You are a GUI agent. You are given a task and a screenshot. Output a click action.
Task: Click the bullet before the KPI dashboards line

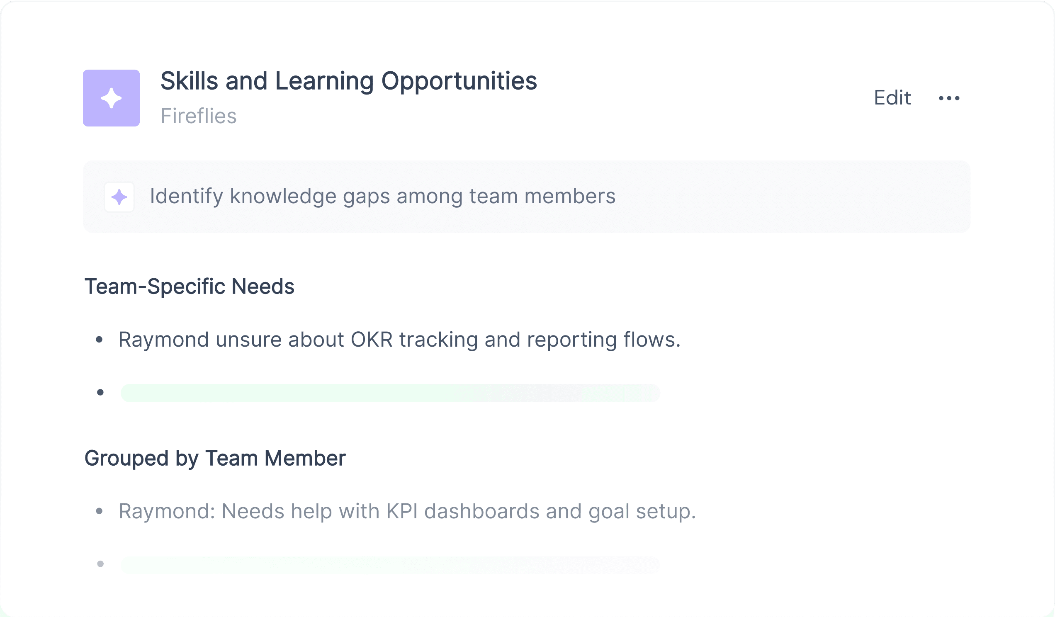pyautogui.click(x=99, y=511)
